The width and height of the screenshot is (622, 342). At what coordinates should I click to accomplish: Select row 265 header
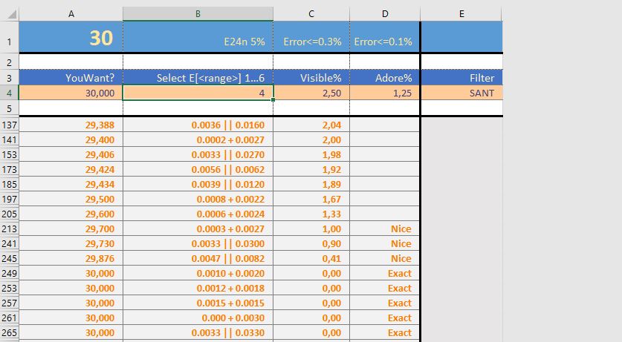[x=10, y=332]
